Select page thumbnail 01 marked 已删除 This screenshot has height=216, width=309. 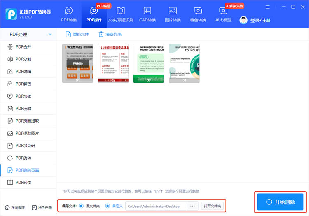pos(77,63)
